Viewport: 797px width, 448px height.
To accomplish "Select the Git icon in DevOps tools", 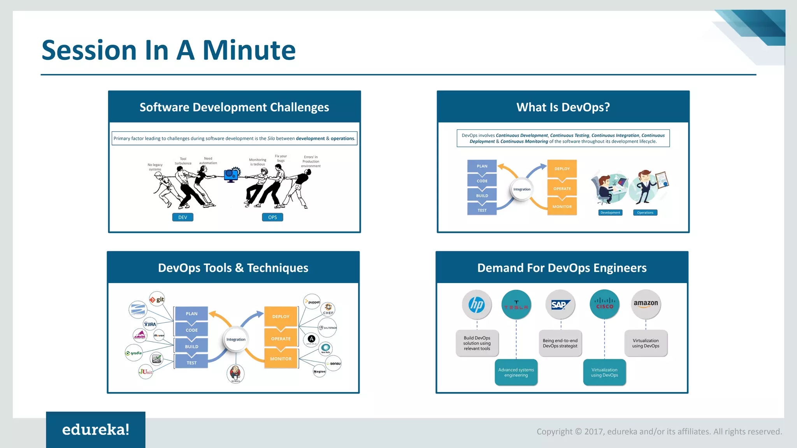I will point(158,299).
